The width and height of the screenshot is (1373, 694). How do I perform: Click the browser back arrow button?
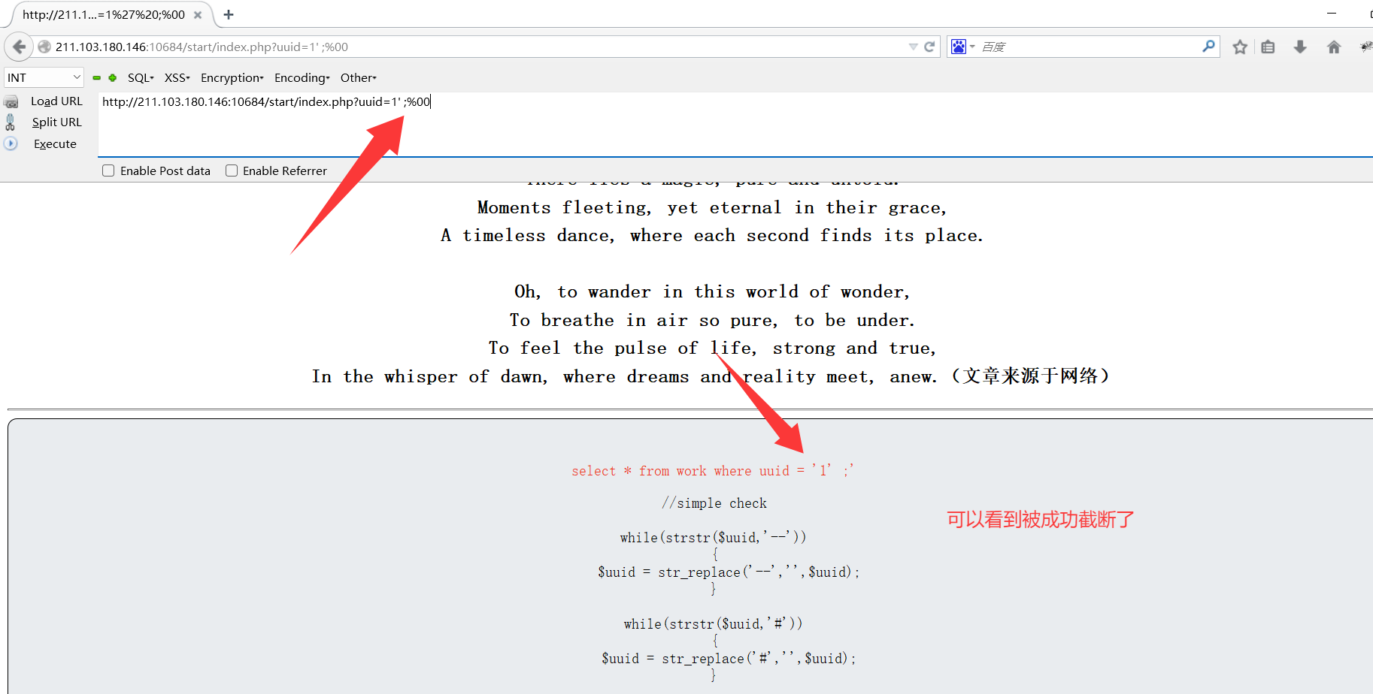tap(19, 47)
